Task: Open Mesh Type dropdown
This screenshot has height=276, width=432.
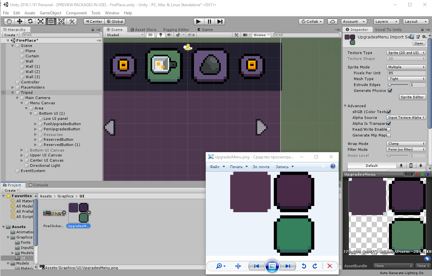Action: click(406, 79)
